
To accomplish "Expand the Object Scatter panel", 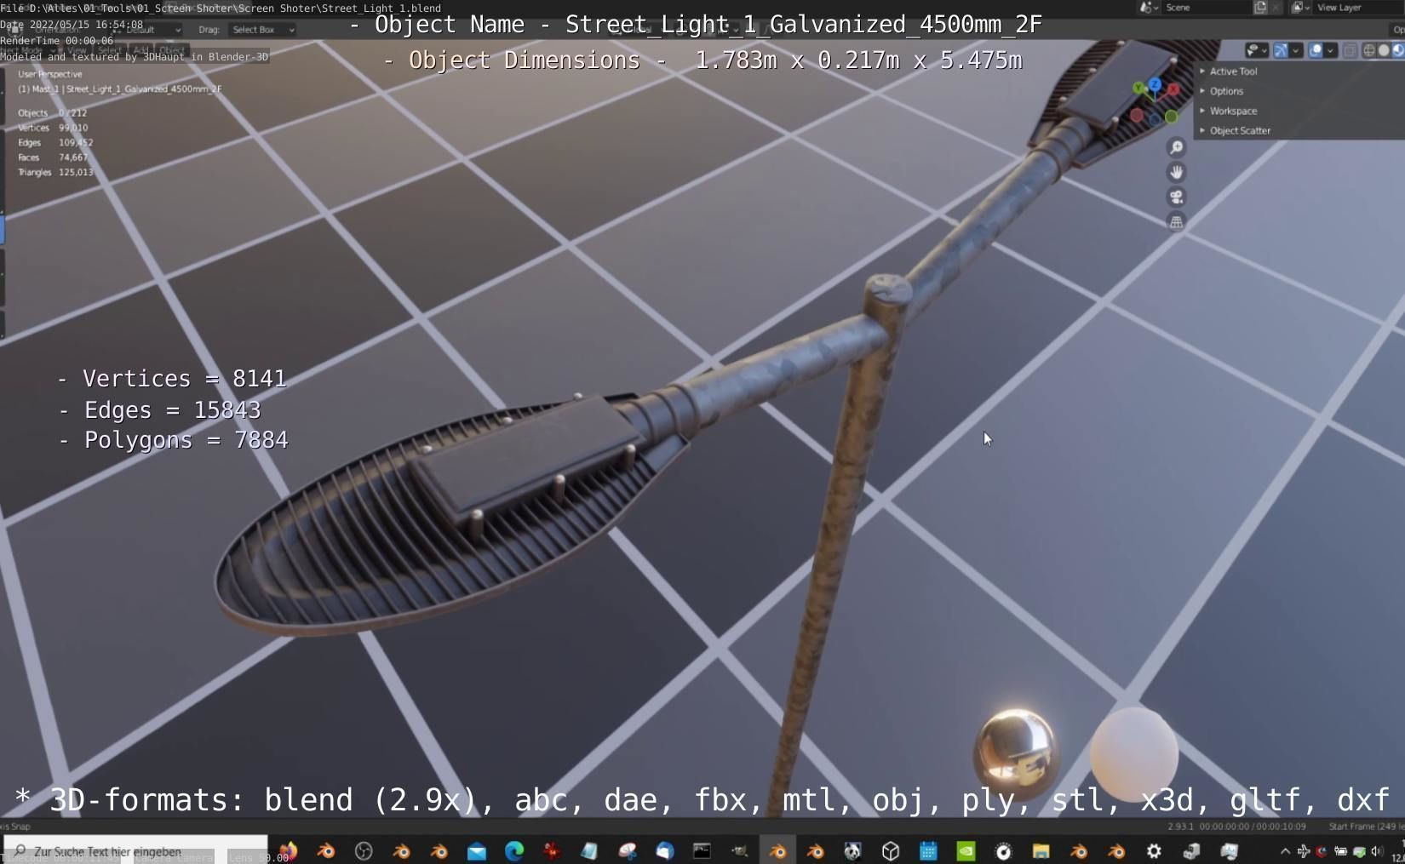I will pyautogui.click(x=1240, y=130).
